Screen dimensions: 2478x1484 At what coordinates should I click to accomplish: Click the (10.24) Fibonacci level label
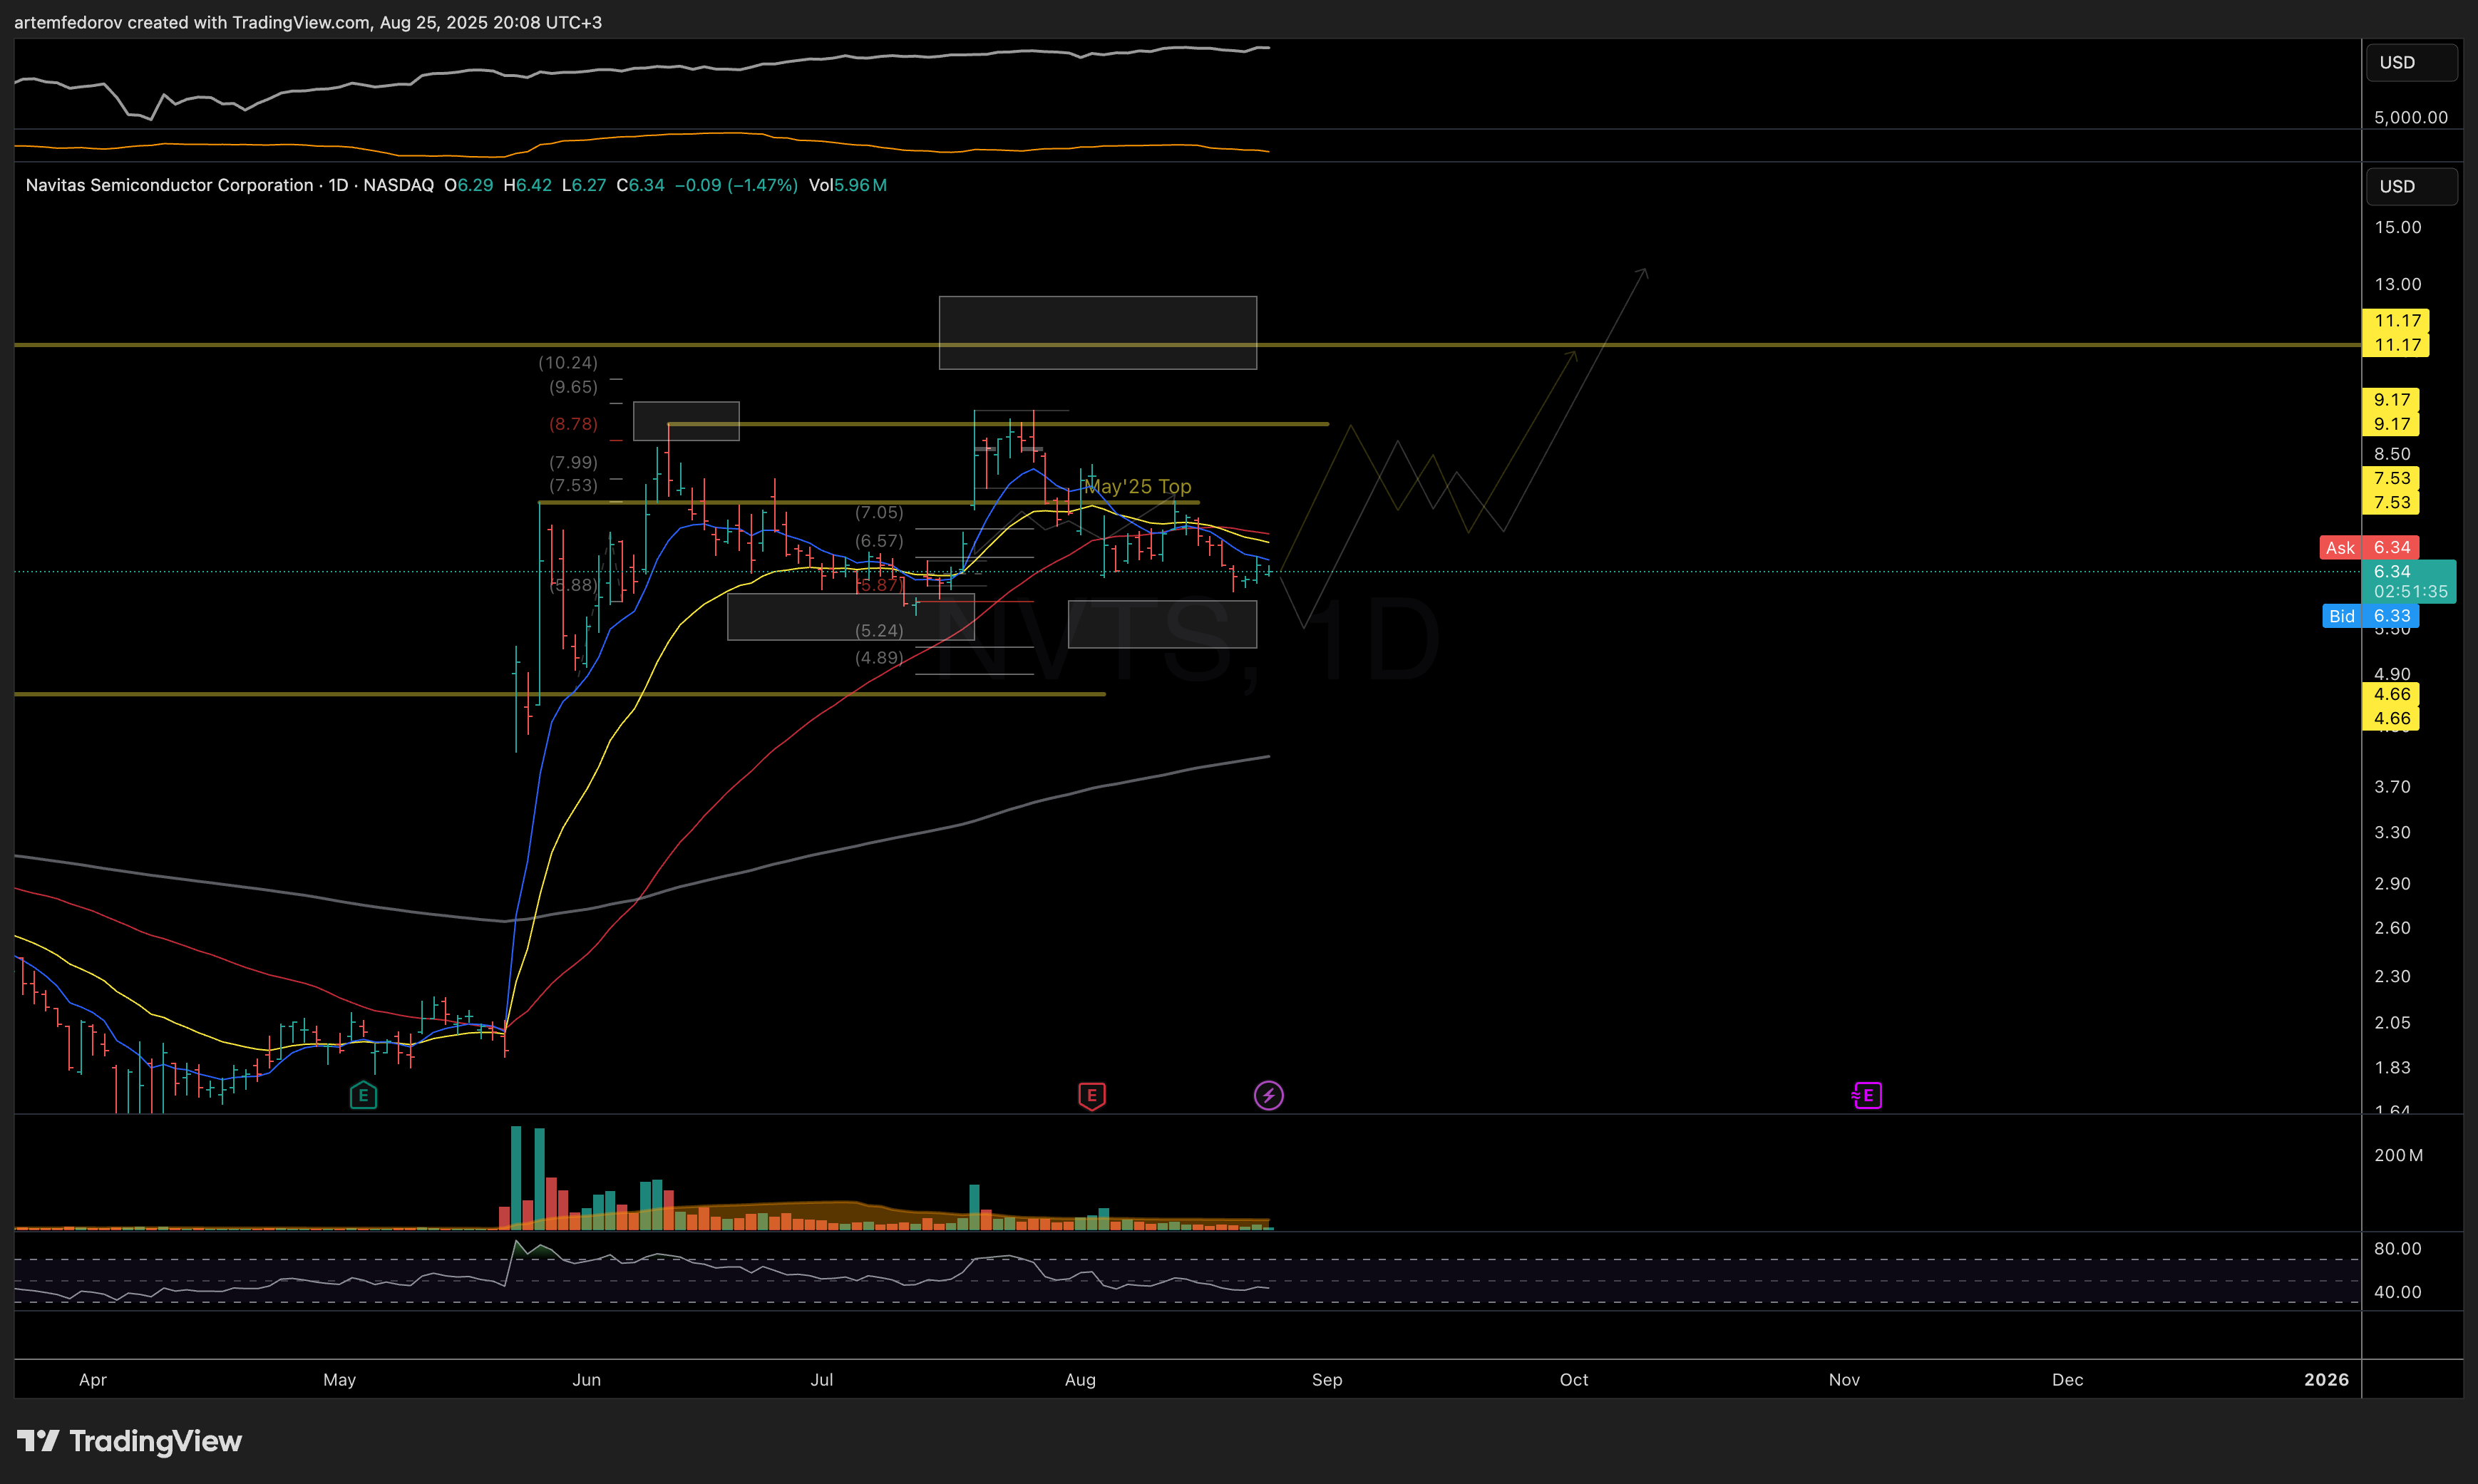click(567, 362)
